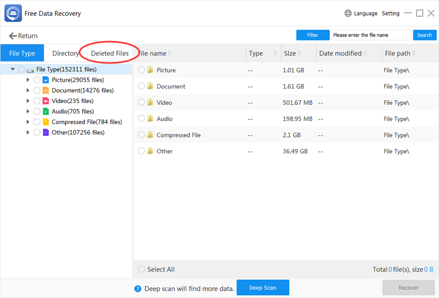
Task: Click the blue Picture icon in tree
Action: [x=46, y=80]
